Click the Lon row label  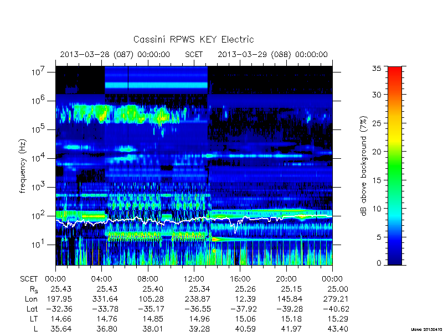point(32,299)
